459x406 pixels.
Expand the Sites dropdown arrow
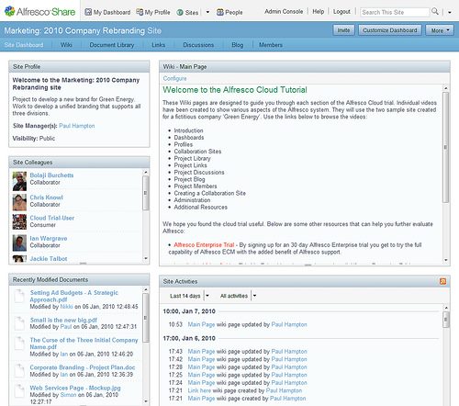coord(207,12)
